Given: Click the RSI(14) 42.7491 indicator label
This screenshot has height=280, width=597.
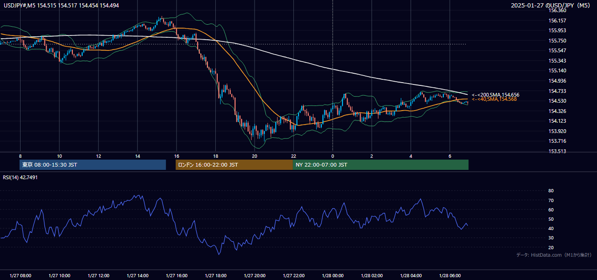Looking at the screenshot, I should click(21, 177).
